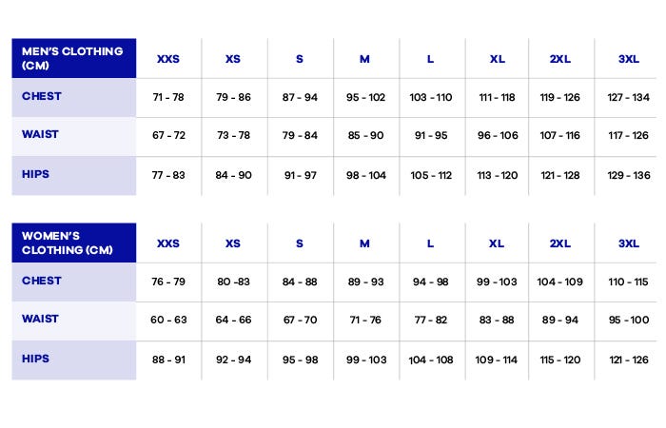This screenshot has width=666, height=428.
Task: Click the women's waist cell 95 - 100
Action: pos(628,321)
